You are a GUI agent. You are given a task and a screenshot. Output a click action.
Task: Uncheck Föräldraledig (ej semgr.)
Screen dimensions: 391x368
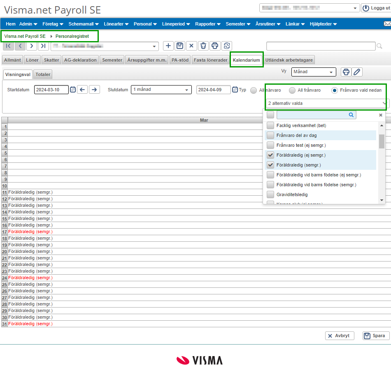(x=270, y=155)
